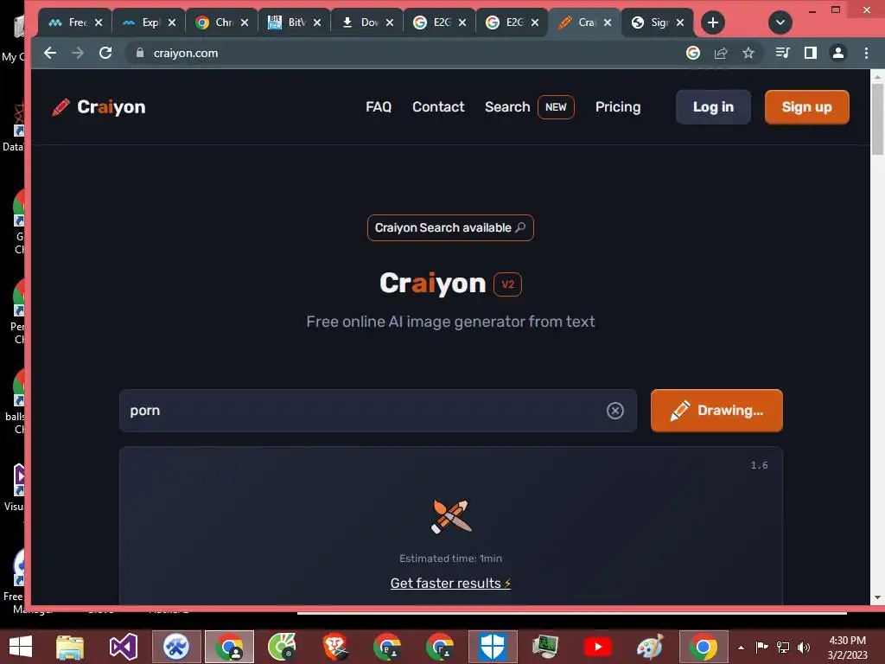
Task: Click the 'Craiyon Search available' banner
Action: [x=450, y=227]
